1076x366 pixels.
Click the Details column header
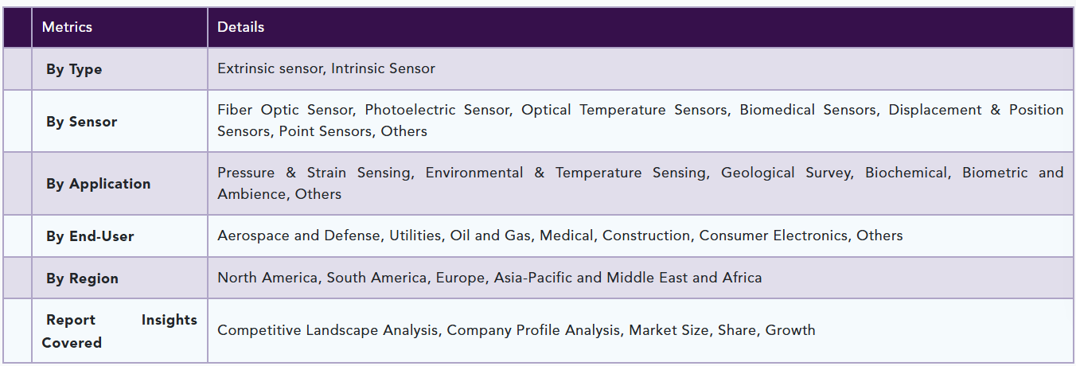(x=240, y=27)
